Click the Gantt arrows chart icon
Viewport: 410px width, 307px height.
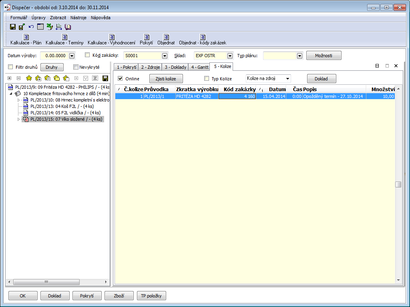[59, 27]
